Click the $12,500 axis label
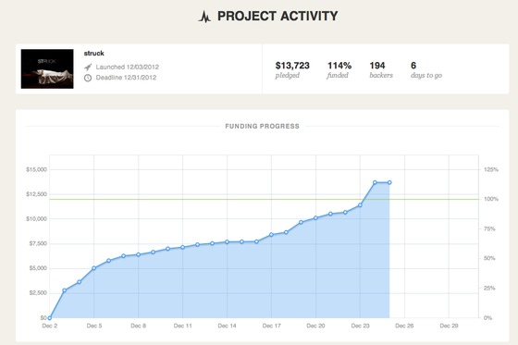Image resolution: width=518 pixels, height=345 pixels. (37, 194)
